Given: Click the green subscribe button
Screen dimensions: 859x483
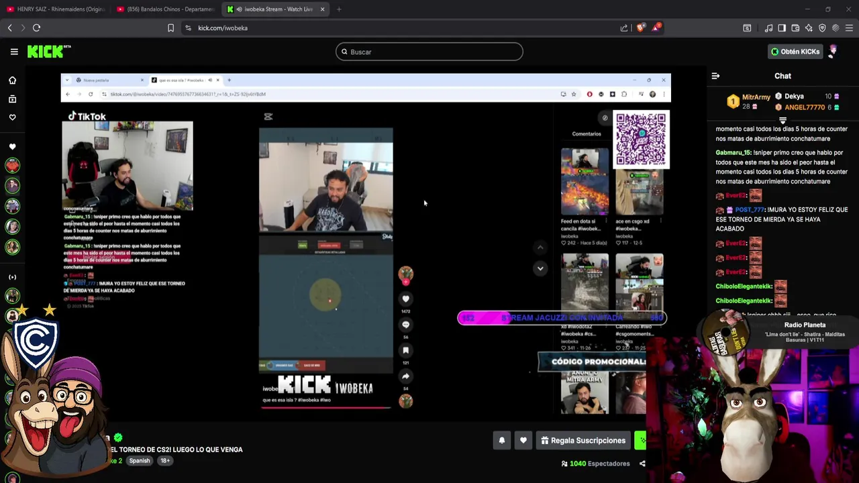Looking at the screenshot, I should [x=640, y=441].
